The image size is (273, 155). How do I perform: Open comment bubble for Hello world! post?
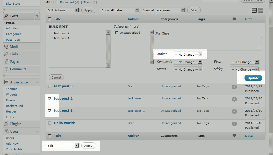click(x=234, y=124)
